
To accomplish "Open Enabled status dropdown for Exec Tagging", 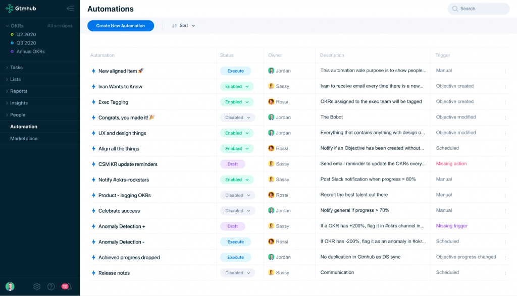I will (x=237, y=102).
